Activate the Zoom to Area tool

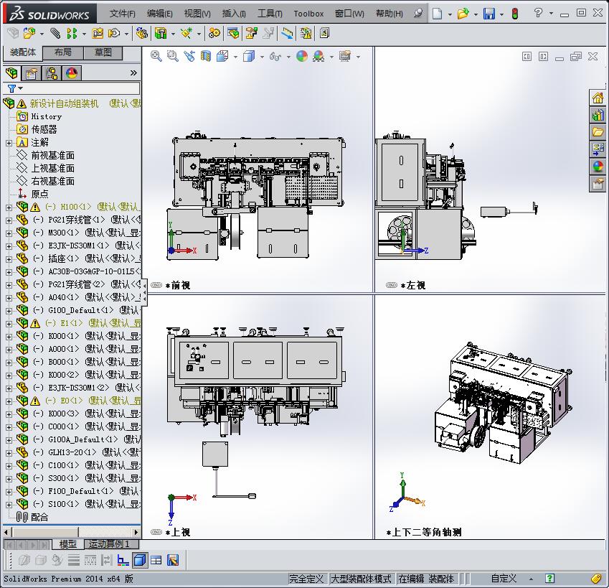(x=171, y=57)
